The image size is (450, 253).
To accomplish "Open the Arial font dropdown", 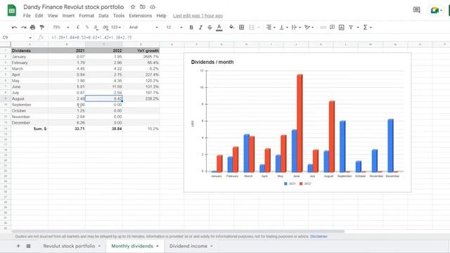I will coord(143,27).
